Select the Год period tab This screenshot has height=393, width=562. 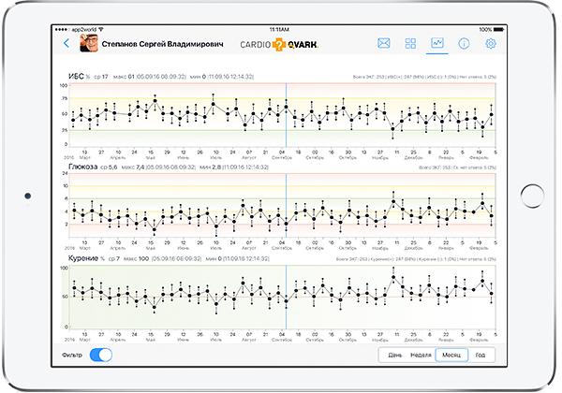point(481,355)
